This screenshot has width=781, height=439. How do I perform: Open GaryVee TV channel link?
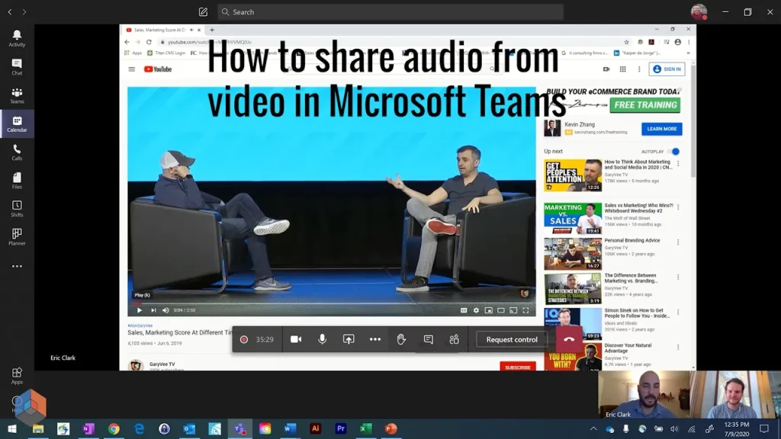click(x=162, y=364)
